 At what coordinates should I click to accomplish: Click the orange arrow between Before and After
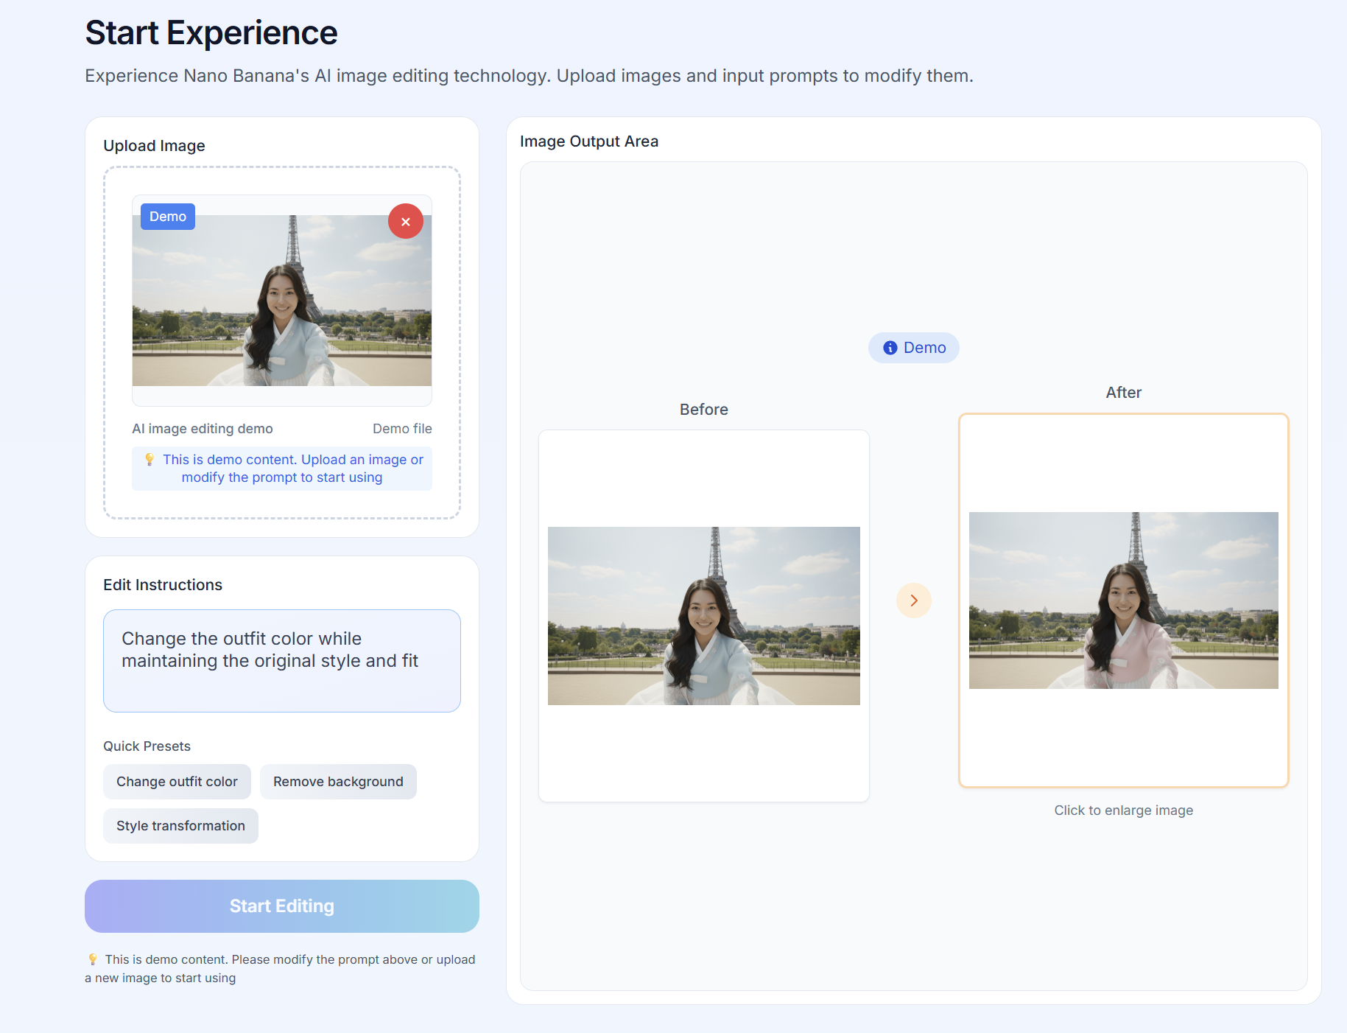[913, 600]
